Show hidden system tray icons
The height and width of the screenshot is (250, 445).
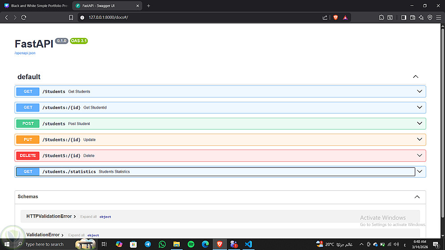tap(361, 244)
